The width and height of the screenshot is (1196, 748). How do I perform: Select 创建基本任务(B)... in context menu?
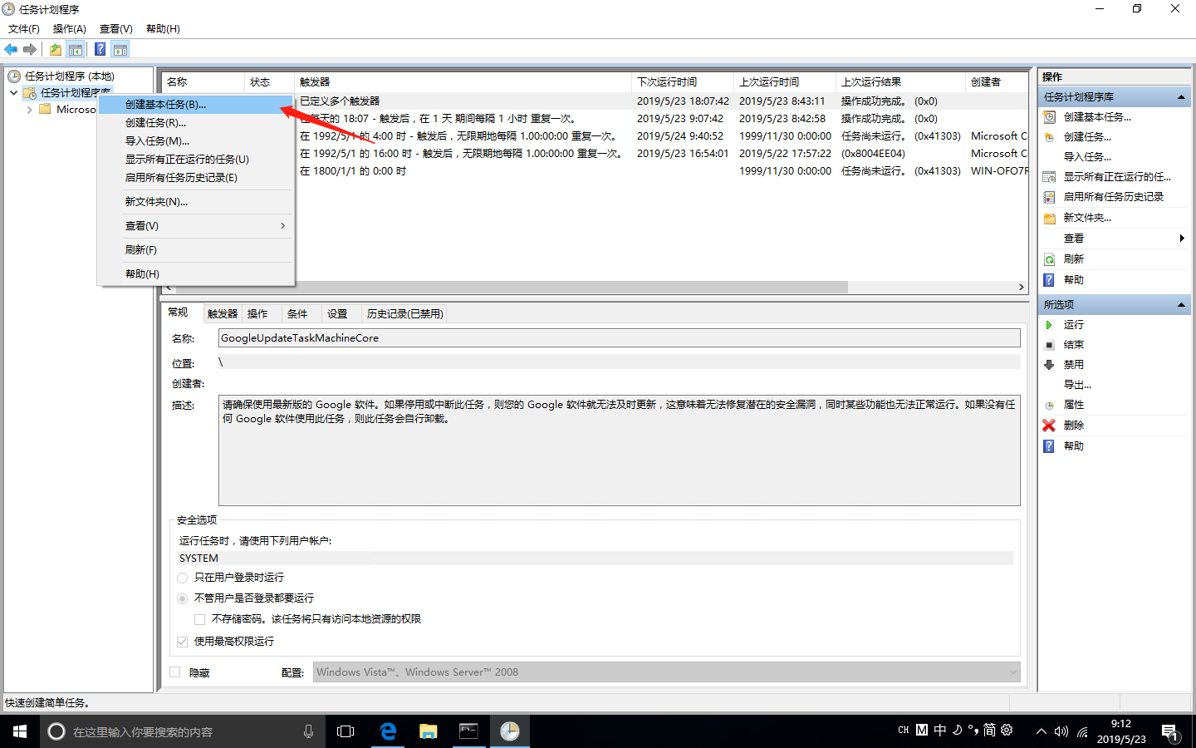[x=165, y=105]
